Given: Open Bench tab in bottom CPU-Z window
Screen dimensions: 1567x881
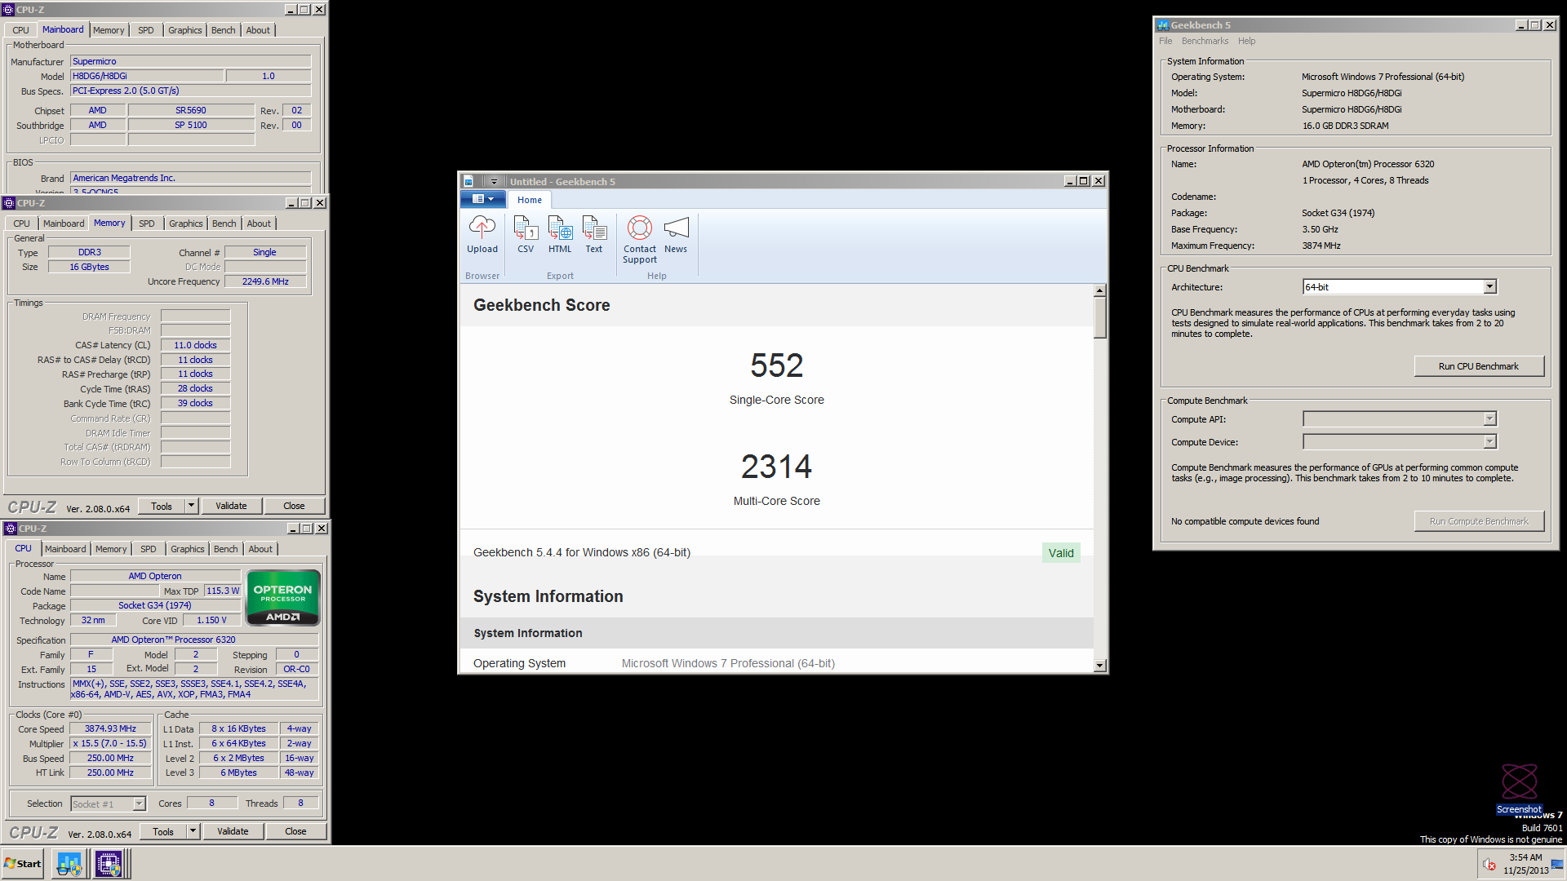Looking at the screenshot, I should [225, 549].
